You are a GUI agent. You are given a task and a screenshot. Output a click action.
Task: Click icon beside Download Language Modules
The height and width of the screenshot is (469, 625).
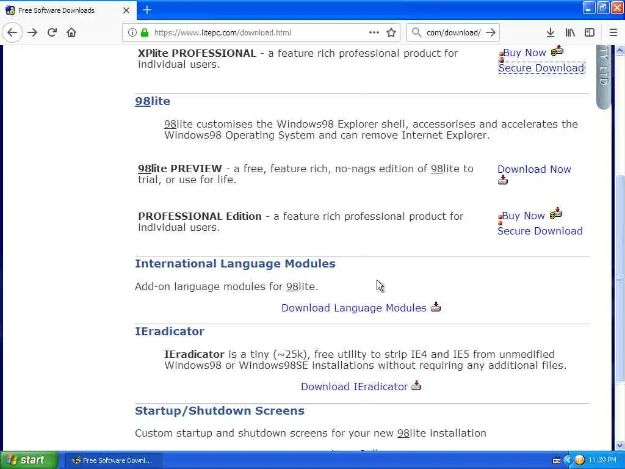(x=436, y=307)
